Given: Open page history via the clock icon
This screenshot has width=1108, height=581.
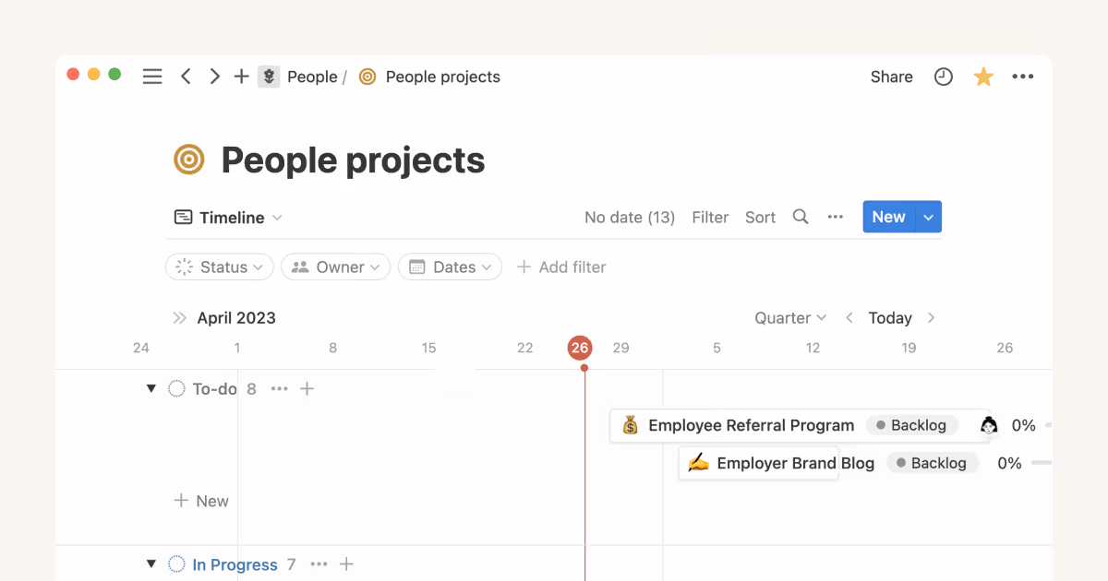Looking at the screenshot, I should [943, 77].
